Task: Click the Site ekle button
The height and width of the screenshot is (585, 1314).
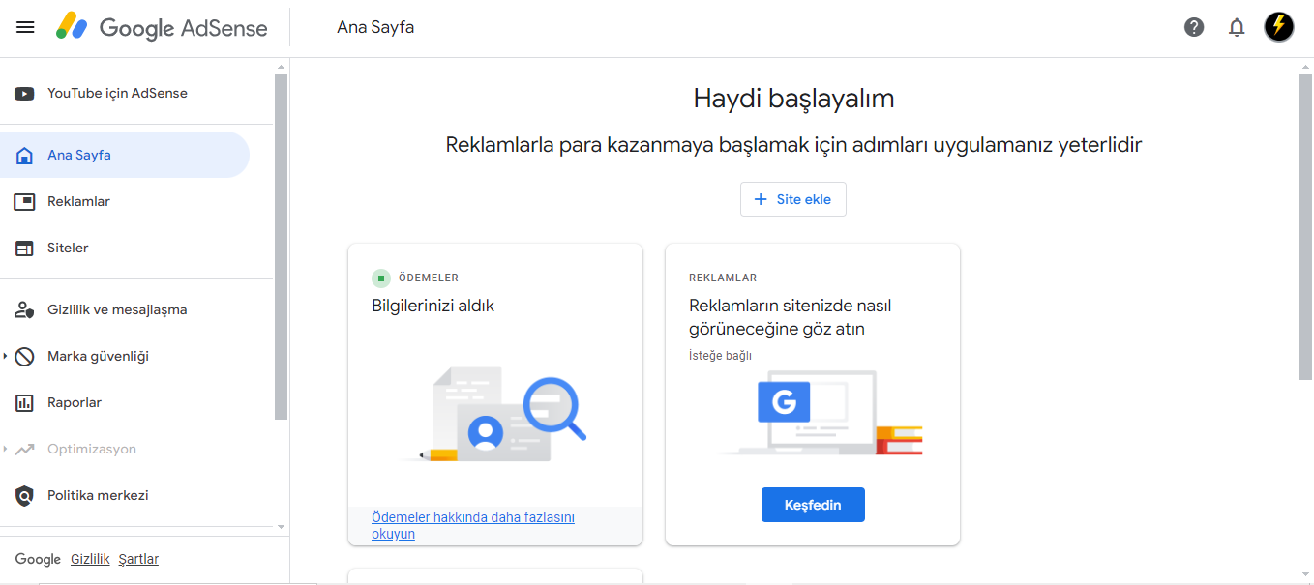Action: click(793, 199)
